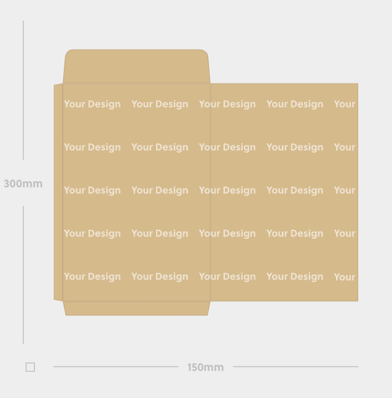Image resolution: width=392 pixels, height=398 pixels.
Task: Click the fourth 'Your Design' in the second row
Action: (x=295, y=147)
